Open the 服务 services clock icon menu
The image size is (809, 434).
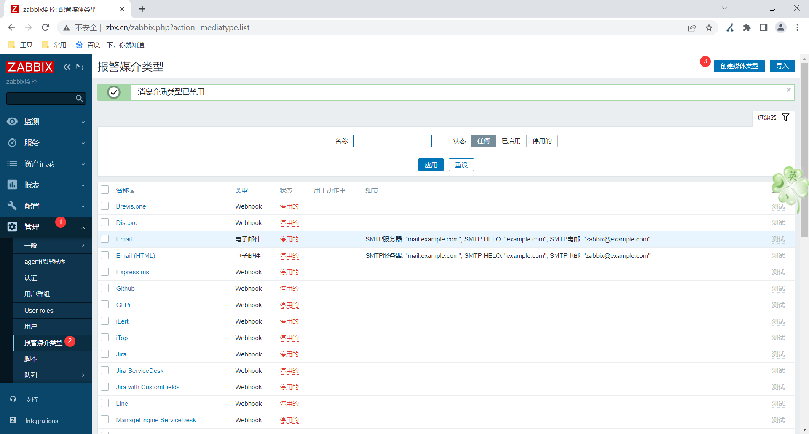(x=12, y=143)
